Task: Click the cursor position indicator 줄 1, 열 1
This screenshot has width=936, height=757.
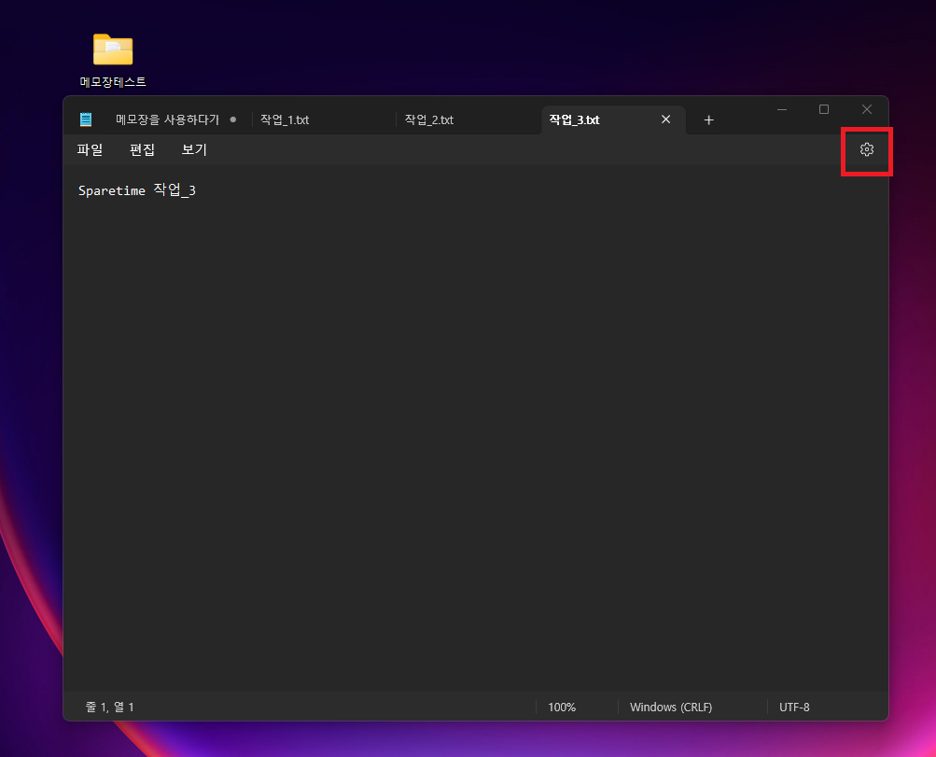Action: click(109, 707)
